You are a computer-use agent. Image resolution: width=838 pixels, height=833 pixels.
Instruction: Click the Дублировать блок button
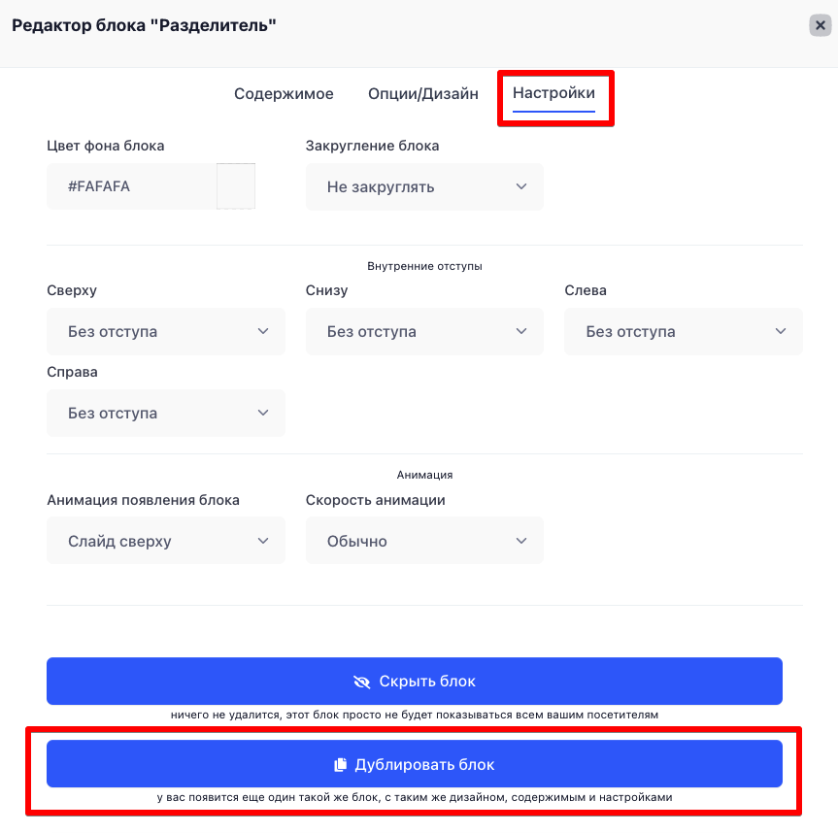tap(415, 763)
